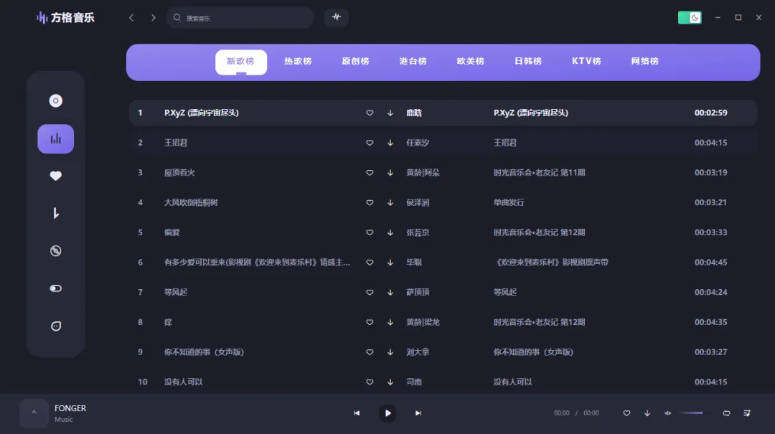Skip to the next track
Screen dimensions: 775x434
point(418,413)
